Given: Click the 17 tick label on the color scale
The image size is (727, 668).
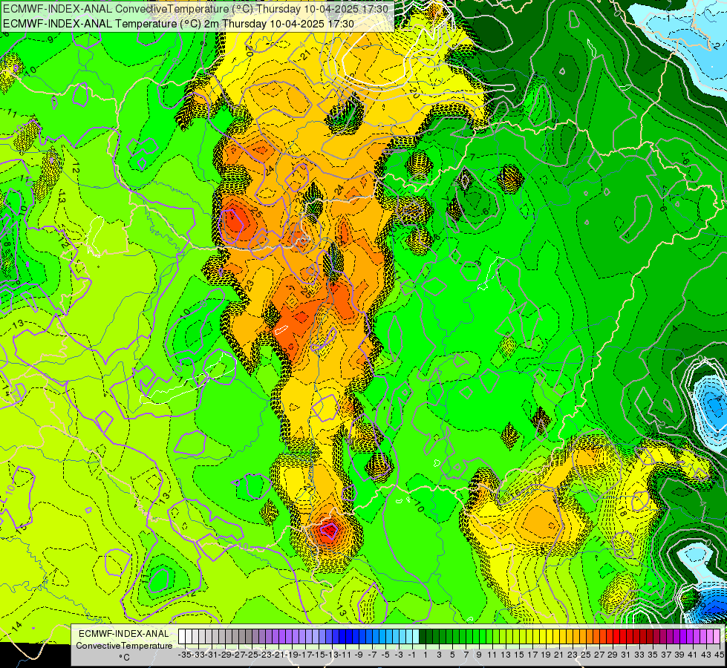Looking at the screenshot, I should click(532, 655).
